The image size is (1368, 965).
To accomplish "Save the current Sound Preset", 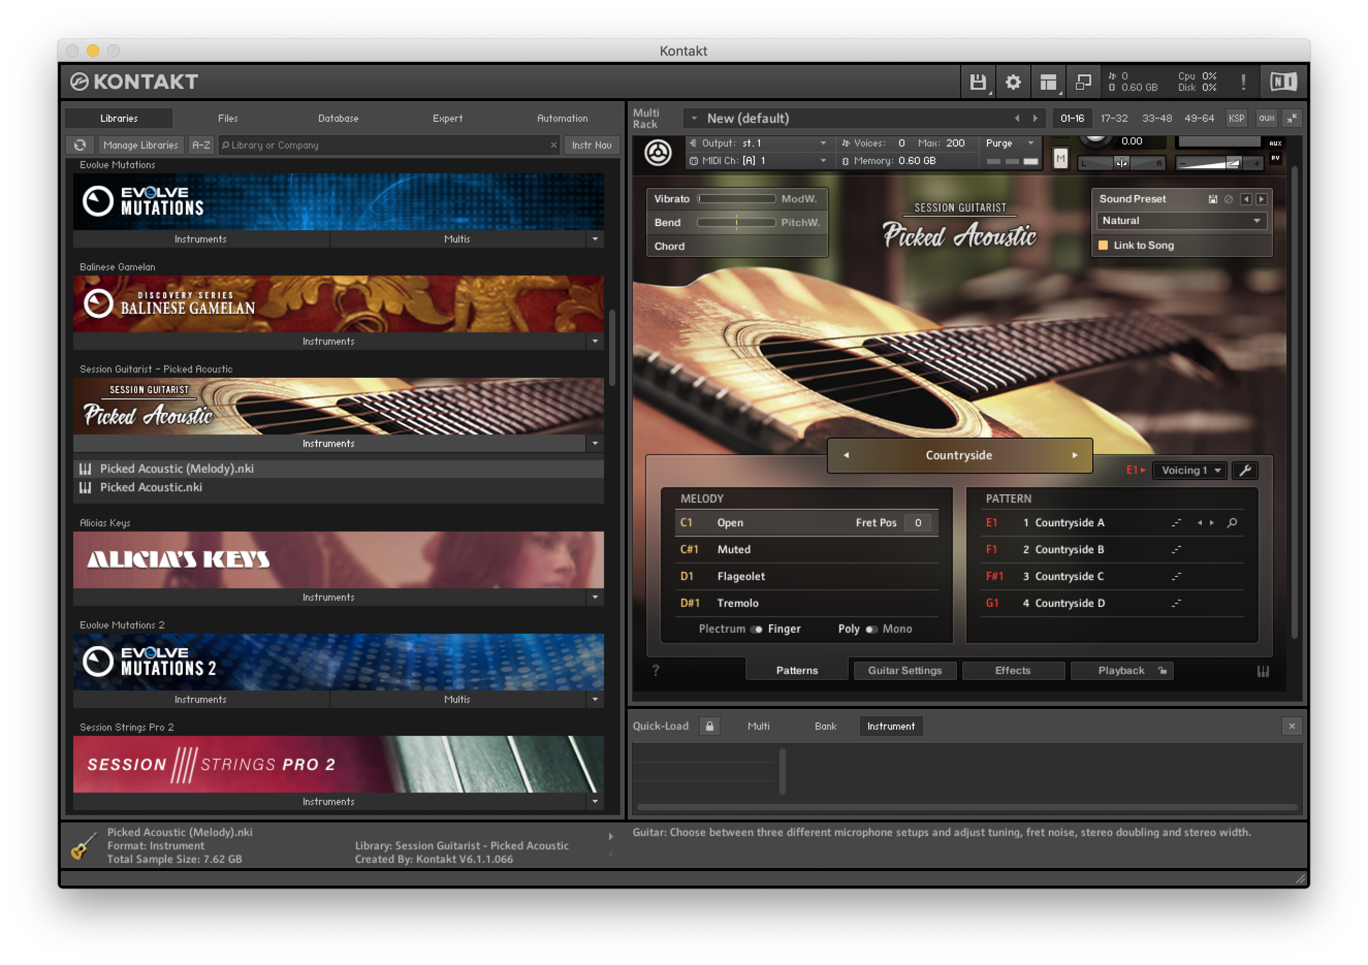I will pyautogui.click(x=1212, y=199).
